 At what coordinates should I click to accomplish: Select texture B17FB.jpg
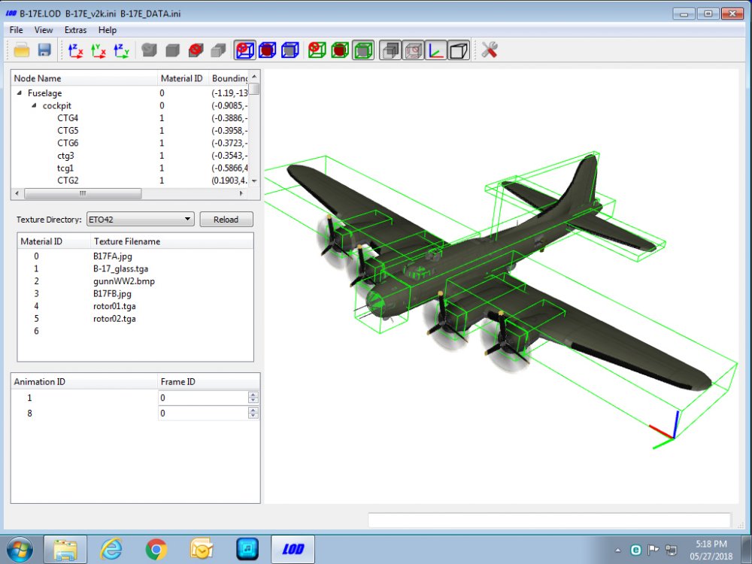112,293
